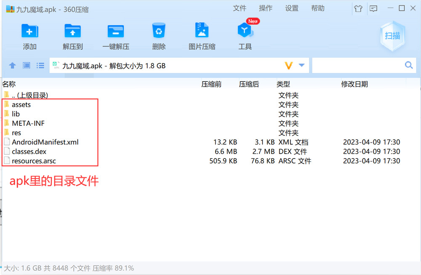Select the AndroidManifest.xml file
The image size is (421, 275).
[45, 142]
